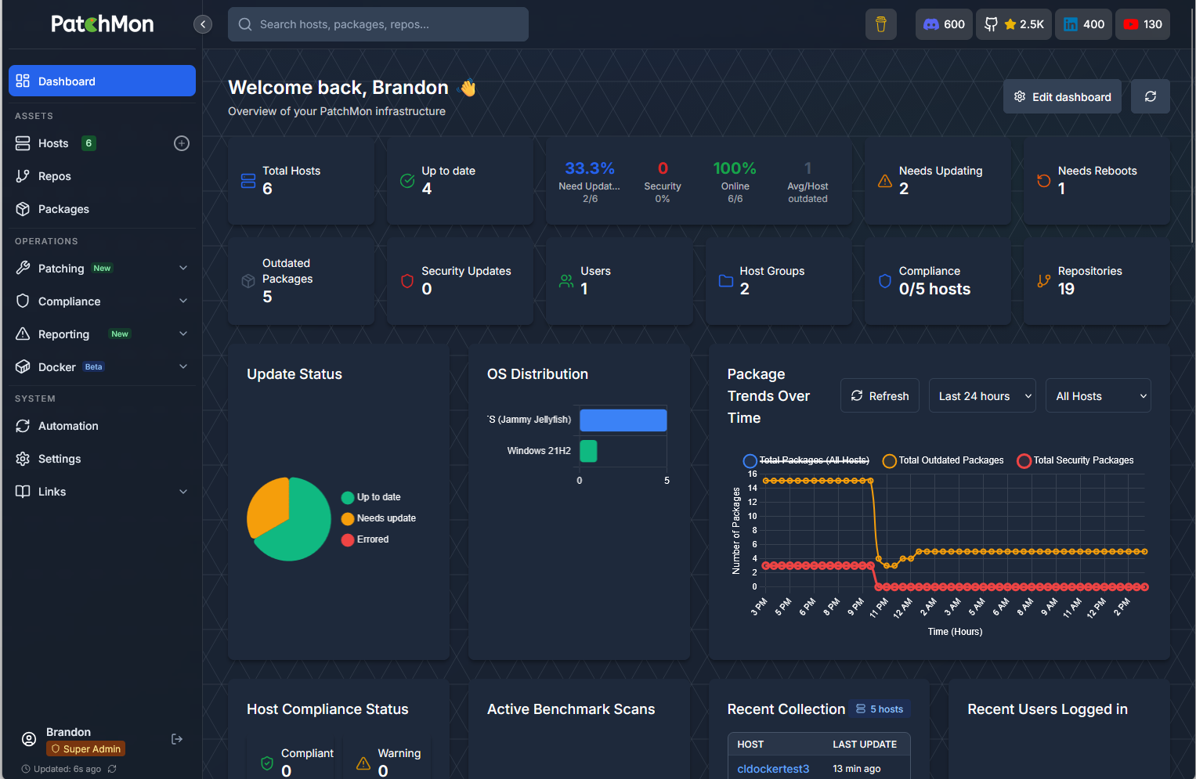Add a new host with the plus icon

(182, 143)
